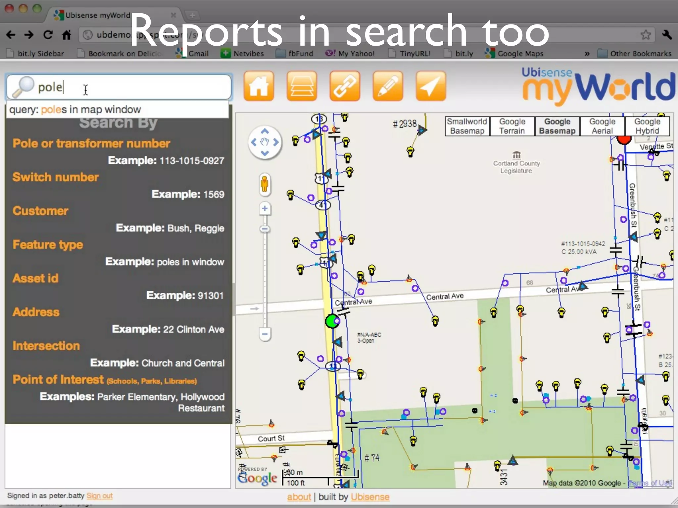Image resolution: width=678 pixels, height=508 pixels.
Task: Click the 'Intersection' search heading
Action: tap(46, 346)
